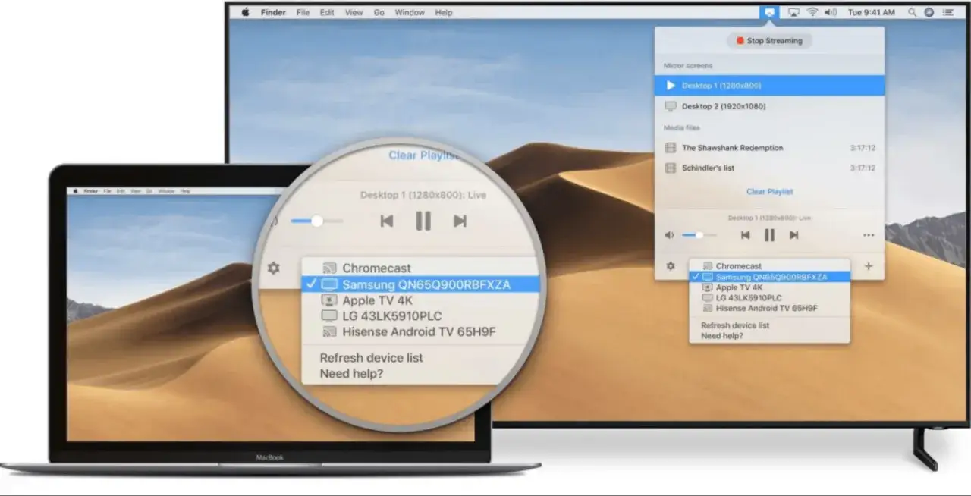The height and width of the screenshot is (496, 971).
Task: Click the Chromecast cast icon in the magnified list
Action: [329, 268]
